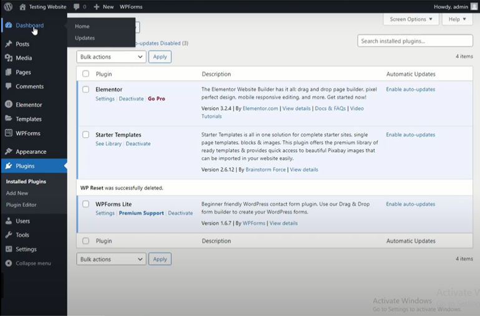
Task: Open Installed Plugins submenu item
Action: point(26,181)
